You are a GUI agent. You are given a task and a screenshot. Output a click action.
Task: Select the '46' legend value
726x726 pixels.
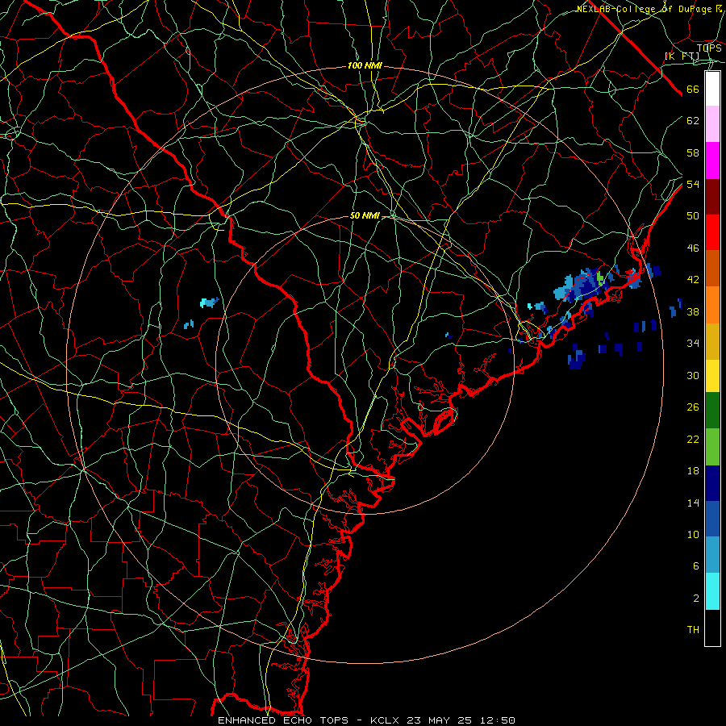point(693,248)
